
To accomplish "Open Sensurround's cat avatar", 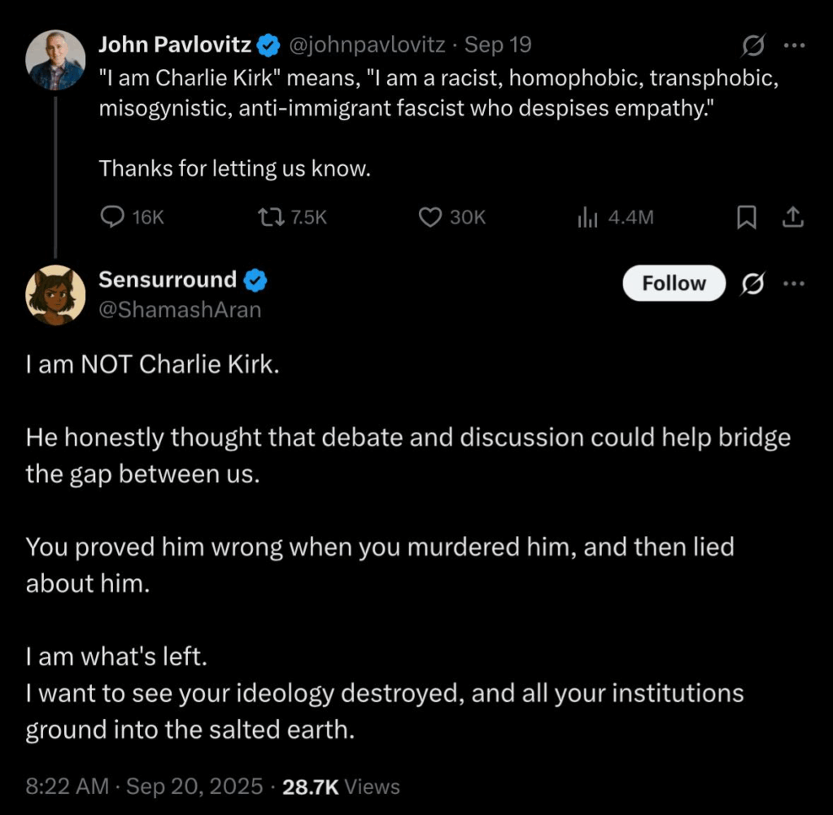I will click(x=55, y=294).
